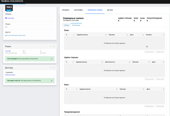Sort Баны table by Причина
This screenshot has height=116, width=170.
point(117,35)
